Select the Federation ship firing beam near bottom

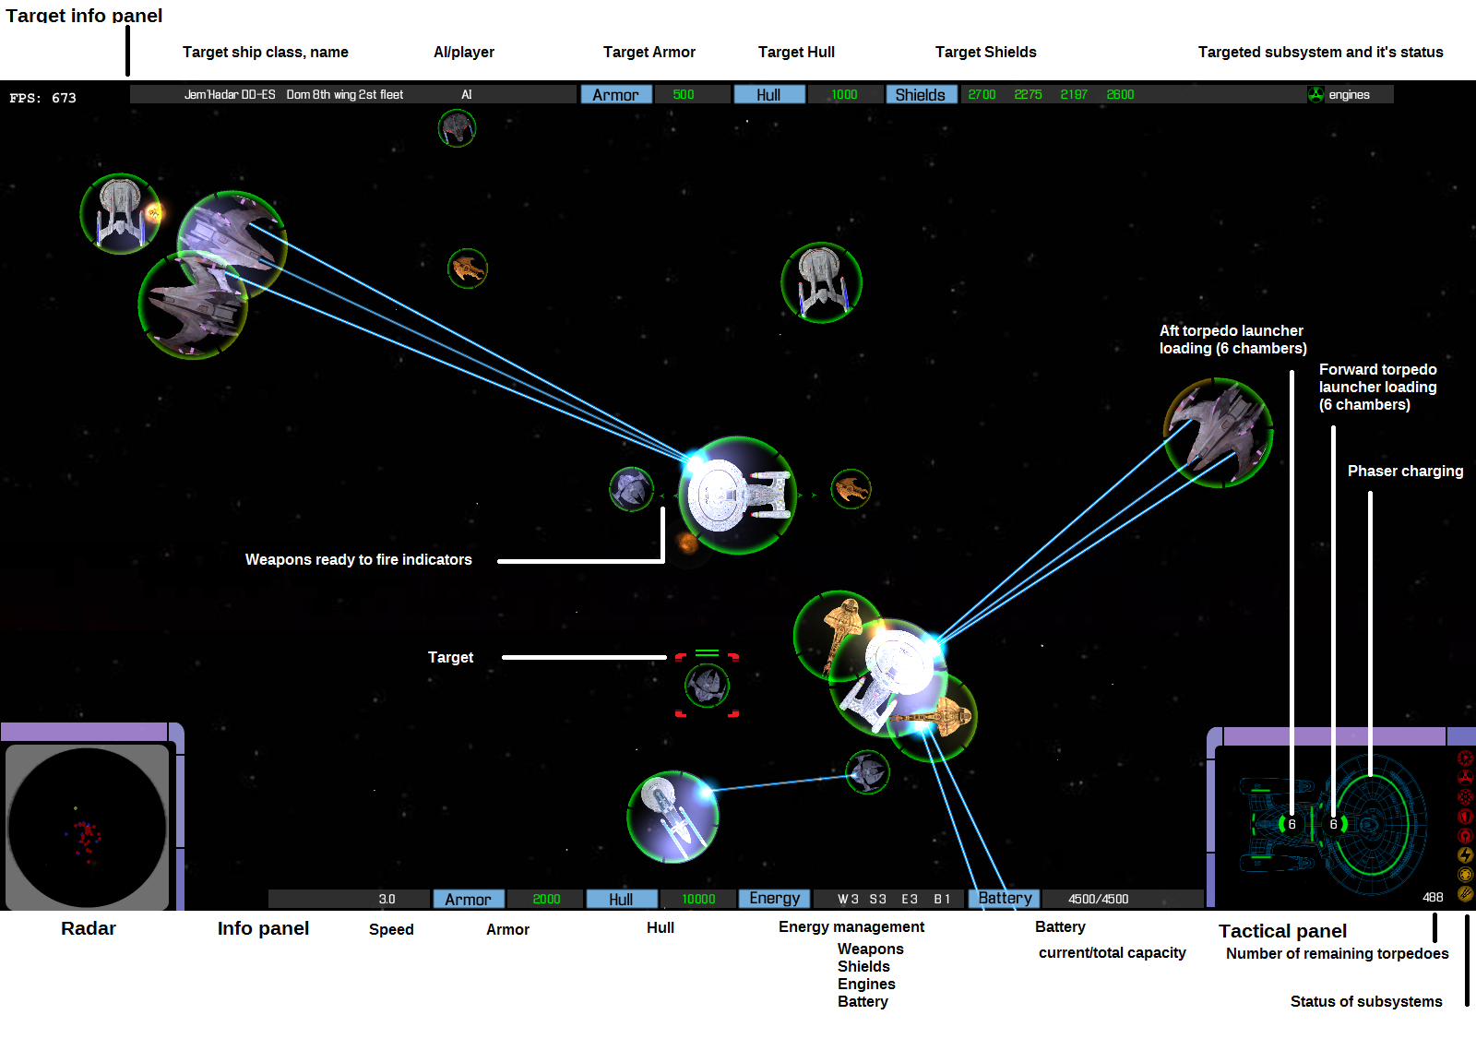coord(673,817)
